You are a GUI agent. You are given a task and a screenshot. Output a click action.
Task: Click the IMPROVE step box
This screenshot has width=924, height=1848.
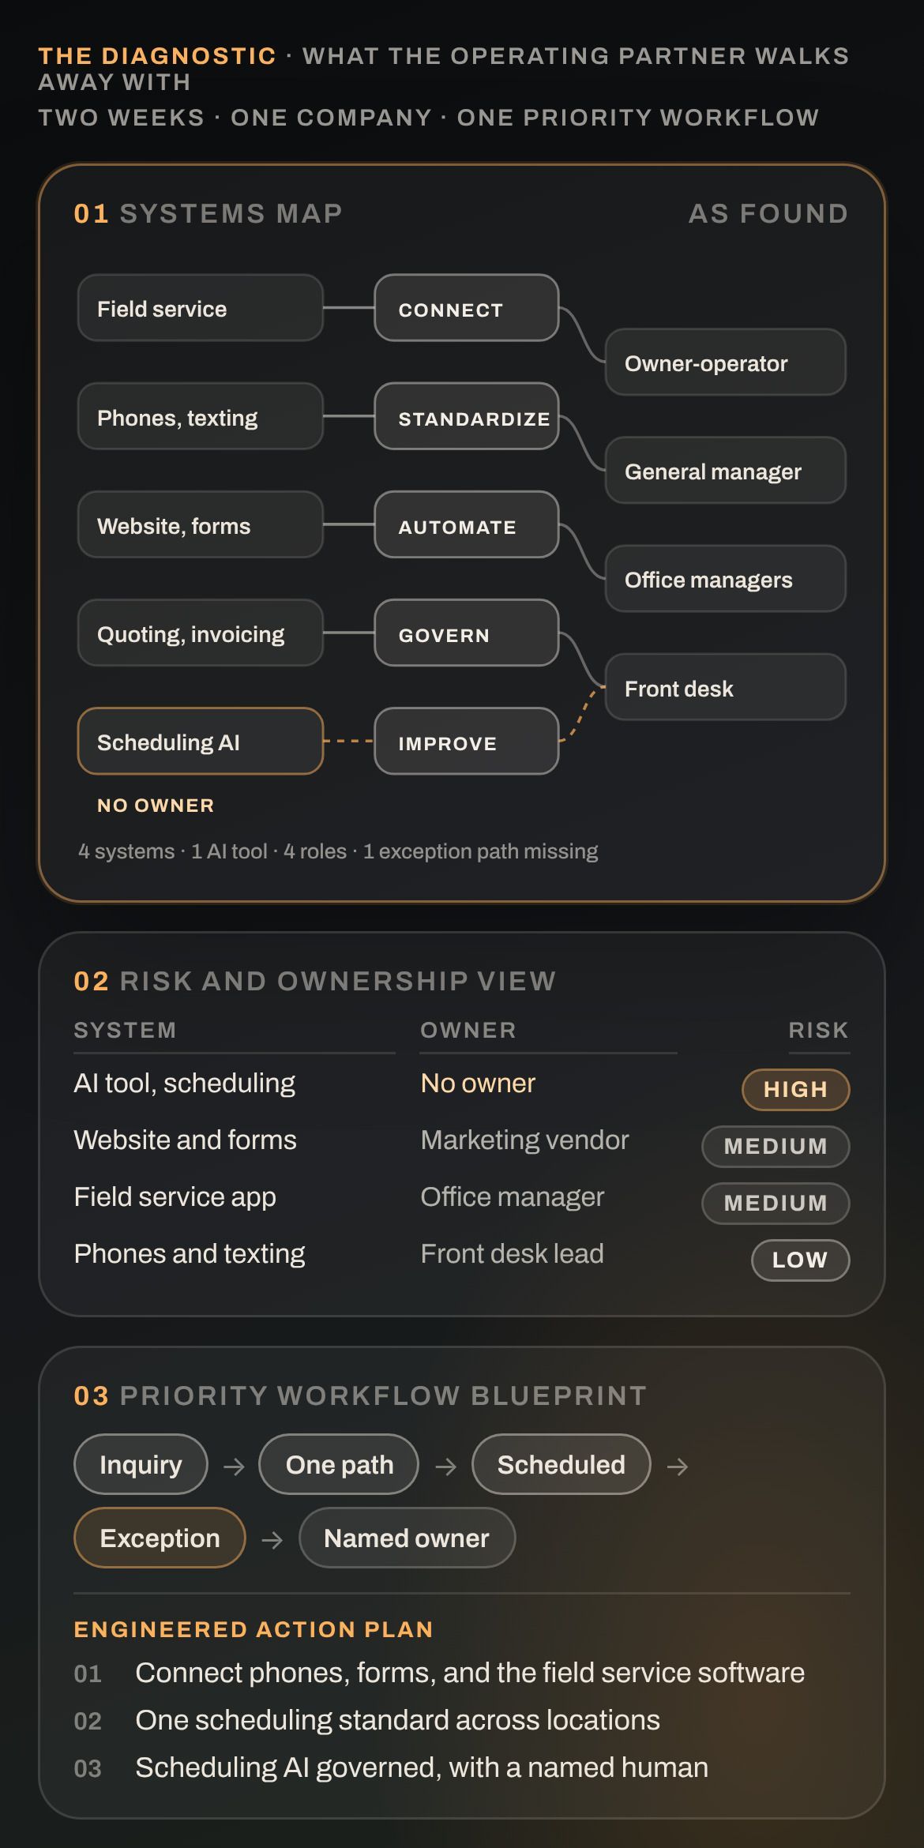click(467, 742)
